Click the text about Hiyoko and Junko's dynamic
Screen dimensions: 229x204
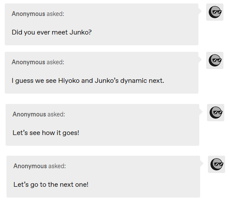(88, 81)
